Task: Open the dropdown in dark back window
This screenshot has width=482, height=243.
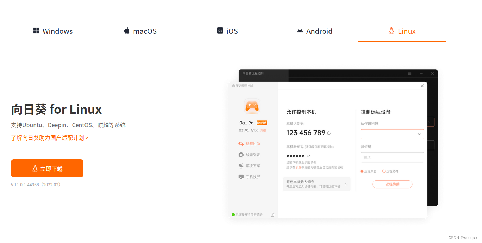Action: pos(431,122)
